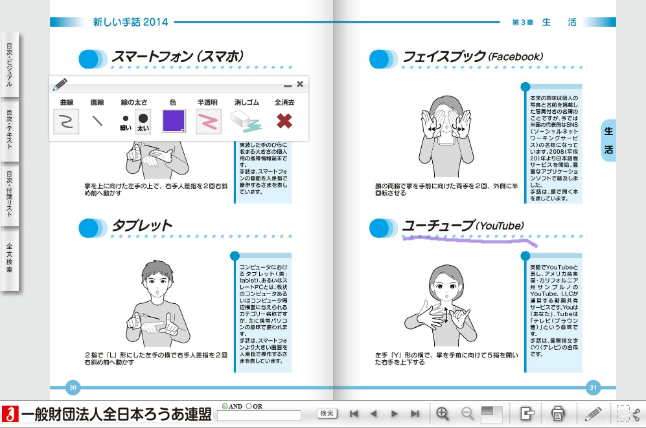Go to the next page
The height and width of the screenshot is (428, 646).
pyautogui.click(x=395, y=414)
